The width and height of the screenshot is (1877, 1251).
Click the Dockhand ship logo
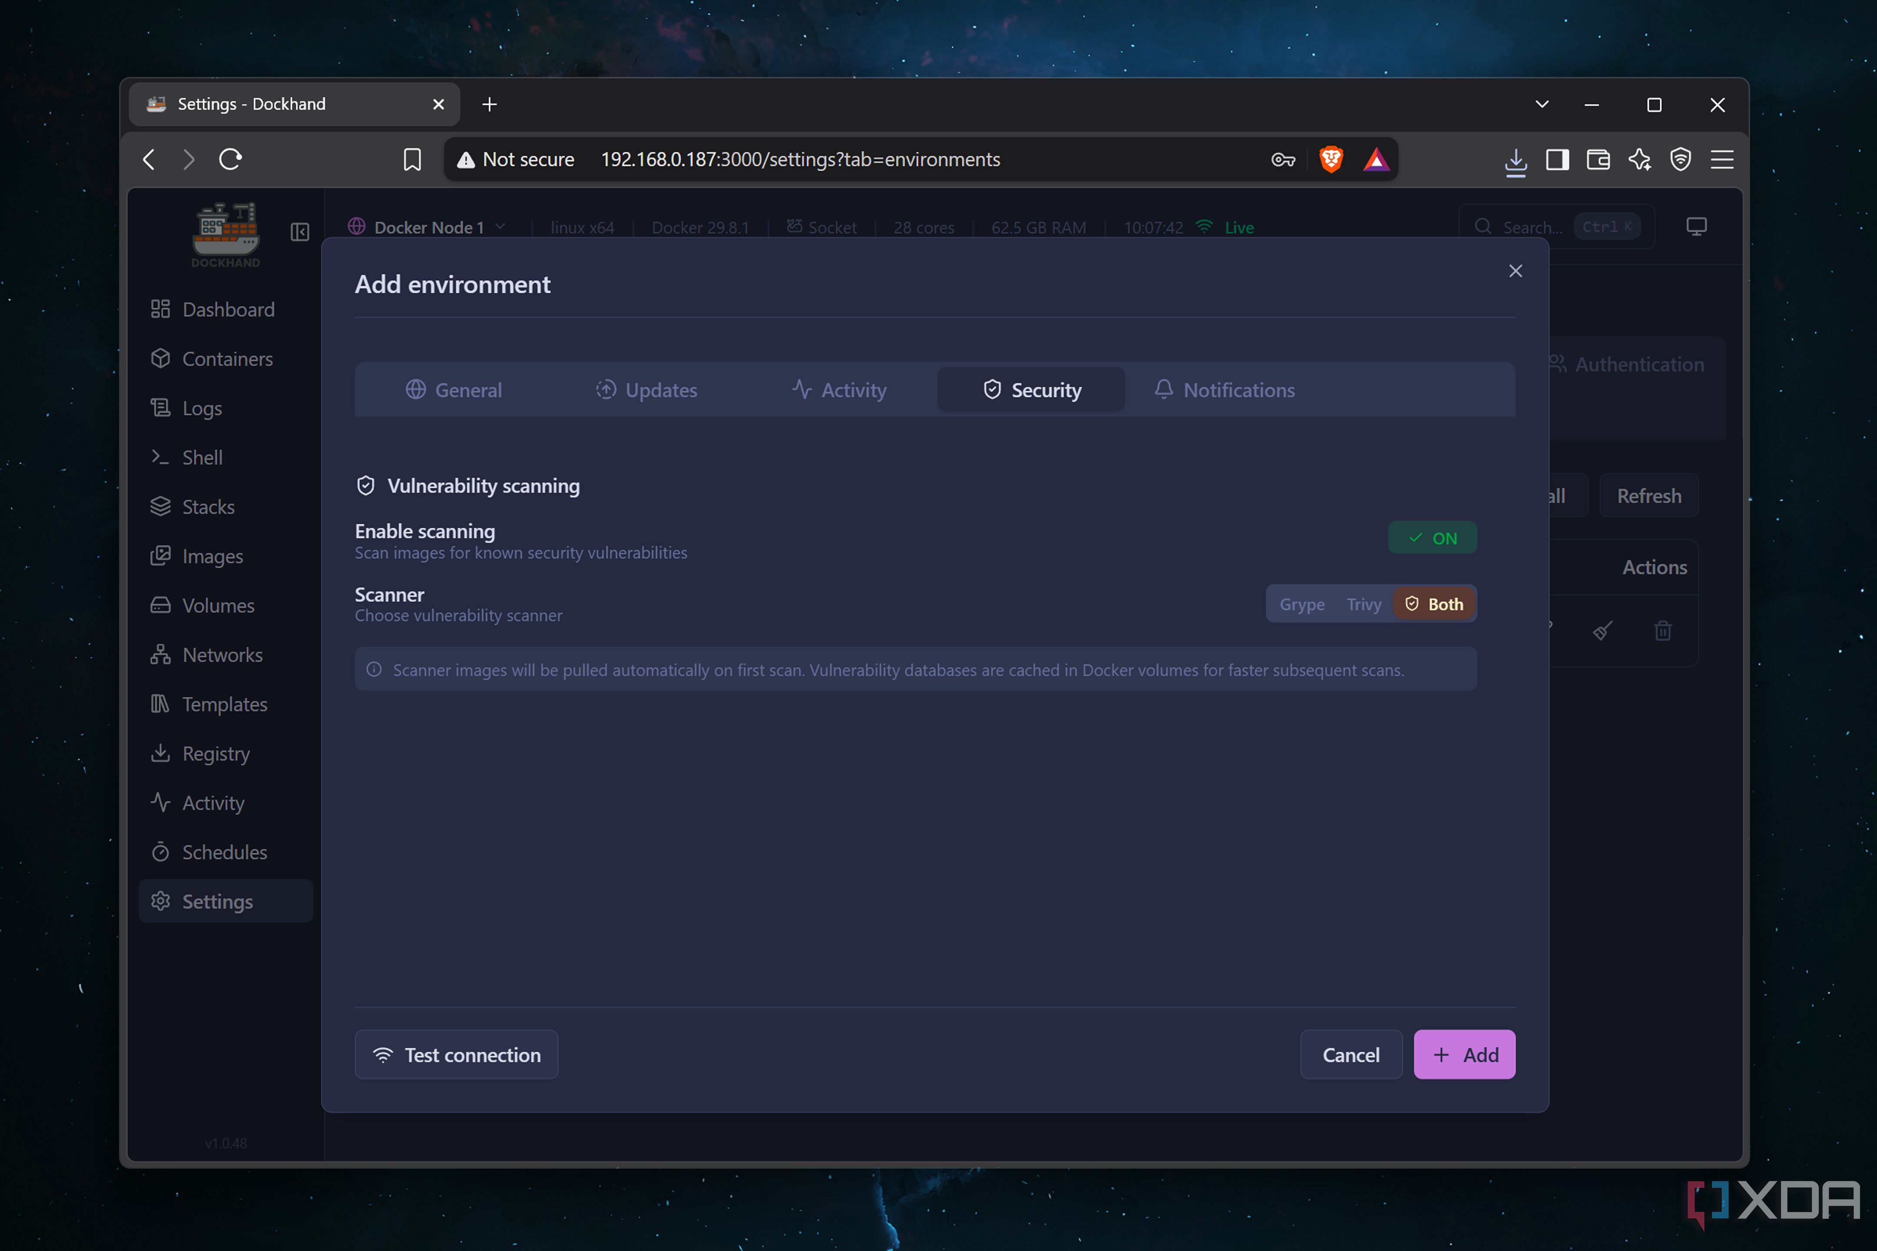pyautogui.click(x=226, y=234)
